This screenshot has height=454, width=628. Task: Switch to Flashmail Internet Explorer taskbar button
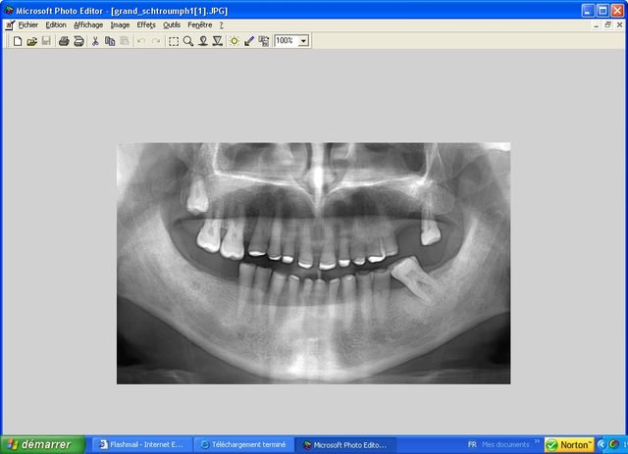pyautogui.click(x=139, y=444)
